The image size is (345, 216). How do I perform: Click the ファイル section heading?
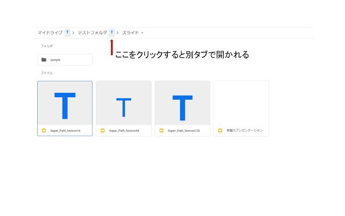[46, 73]
